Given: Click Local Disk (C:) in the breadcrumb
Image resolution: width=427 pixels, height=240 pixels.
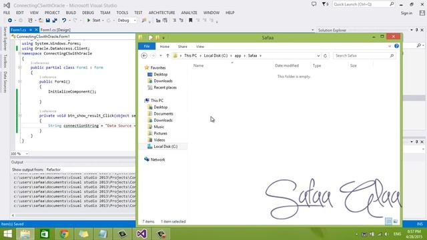Looking at the screenshot, I should point(216,56).
